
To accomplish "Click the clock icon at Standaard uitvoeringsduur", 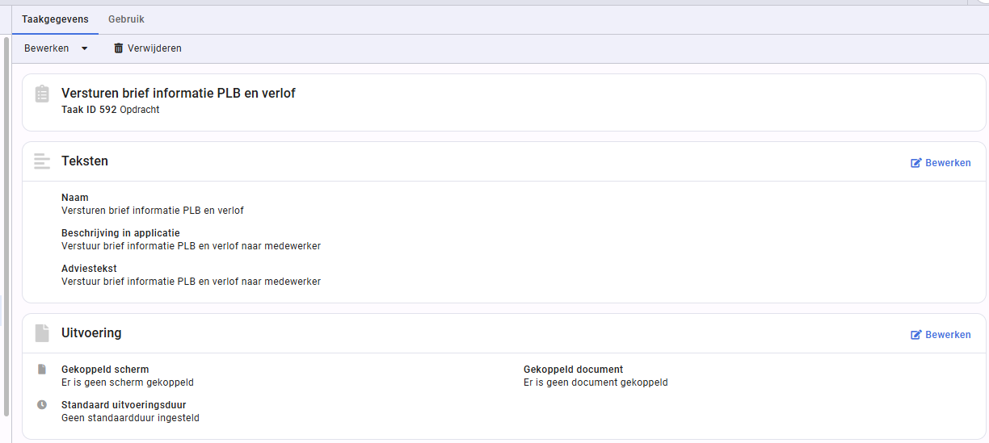I will pyautogui.click(x=42, y=405).
